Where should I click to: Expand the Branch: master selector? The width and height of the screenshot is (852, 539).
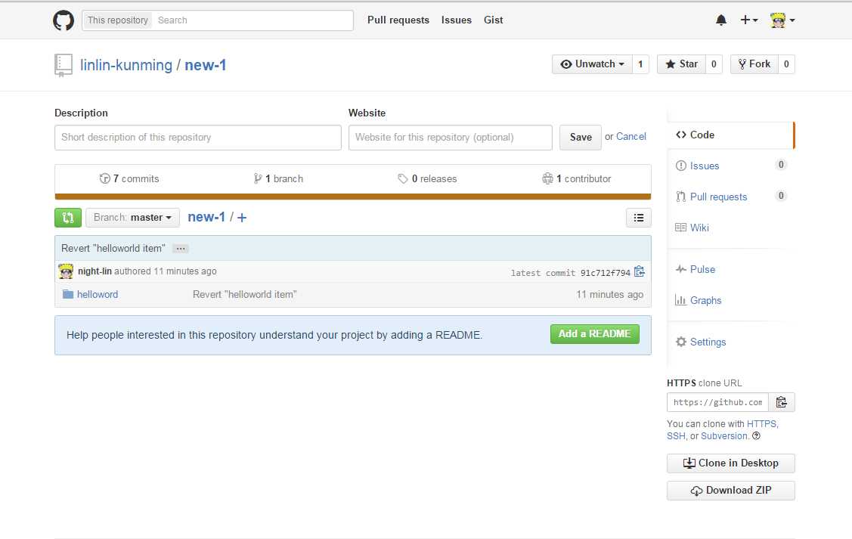pyautogui.click(x=132, y=218)
